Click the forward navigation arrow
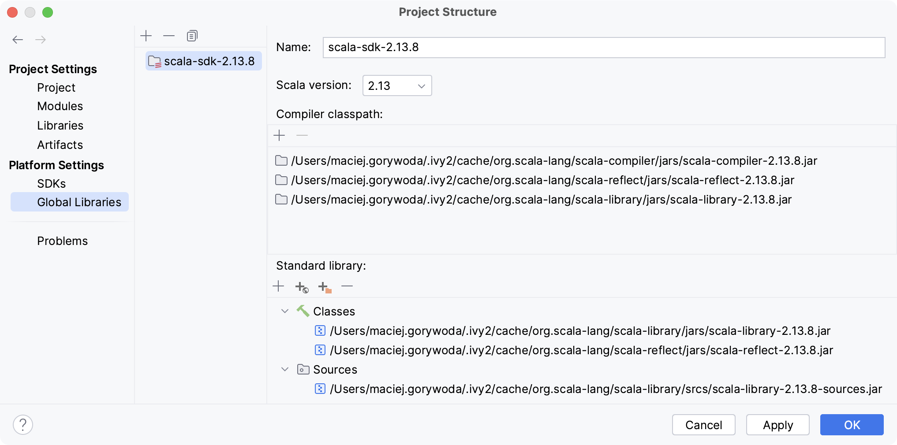The height and width of the screenshot is (445, 897). point(41,40)
